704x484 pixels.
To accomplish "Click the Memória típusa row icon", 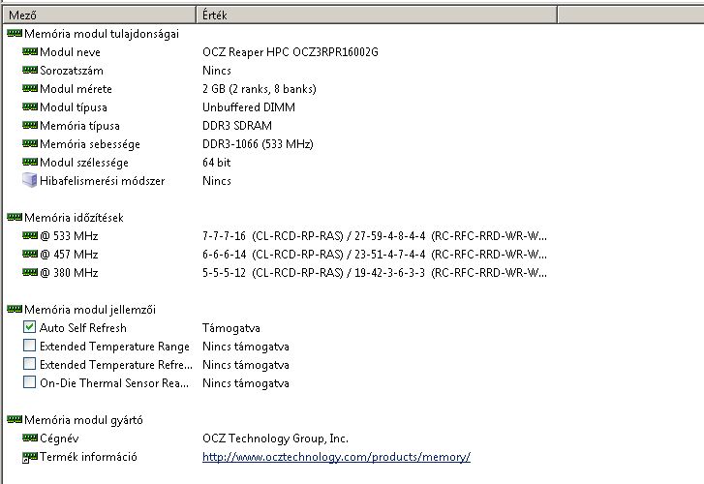I will 30,125.
